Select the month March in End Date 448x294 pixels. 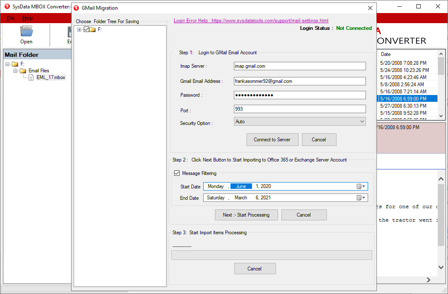point(241,198)
